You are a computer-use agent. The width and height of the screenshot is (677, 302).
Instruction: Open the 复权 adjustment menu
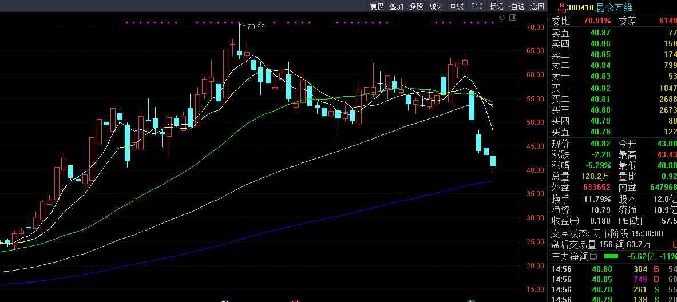pos(377,7)
